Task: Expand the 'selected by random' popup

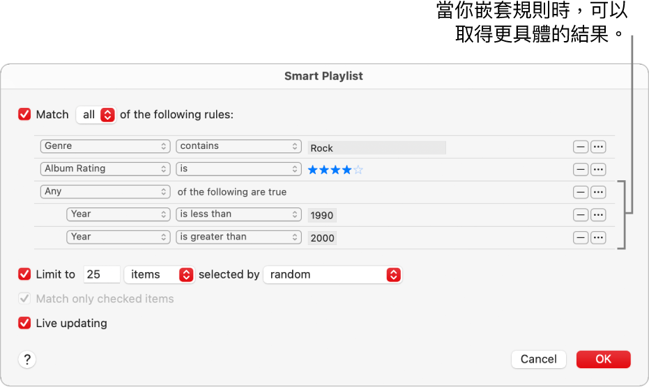Action: click(x=333, y=274)
